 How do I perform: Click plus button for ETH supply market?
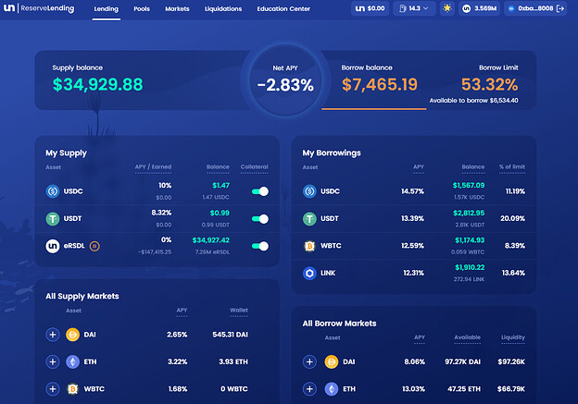tap(53, 361)
